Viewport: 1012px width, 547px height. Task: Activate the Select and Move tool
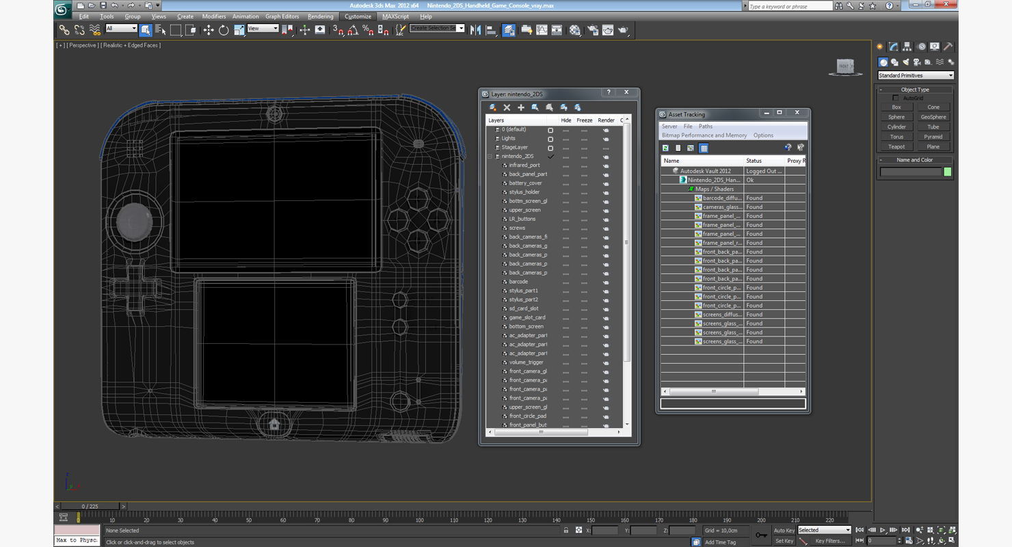click(x=209, y=30)
